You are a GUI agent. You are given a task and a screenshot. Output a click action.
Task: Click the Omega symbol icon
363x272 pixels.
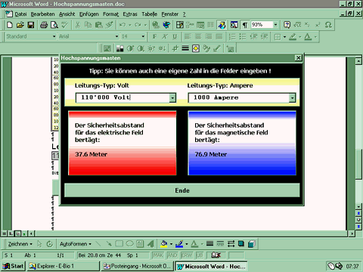(x=328, y=25)
